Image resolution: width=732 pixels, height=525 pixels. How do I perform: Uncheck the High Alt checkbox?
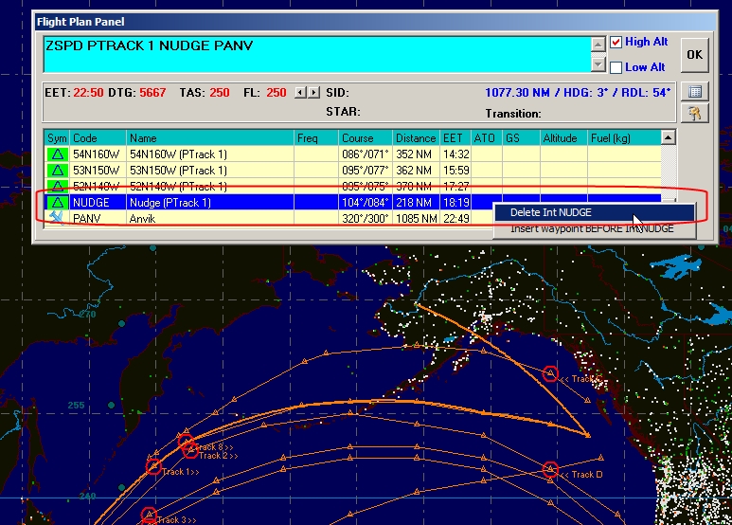[616, 42]
